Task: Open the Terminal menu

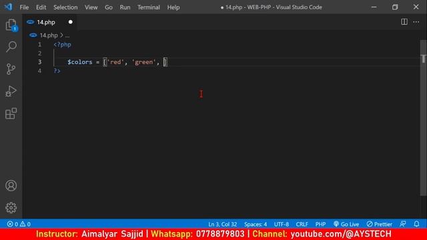Action: (148, 7)
